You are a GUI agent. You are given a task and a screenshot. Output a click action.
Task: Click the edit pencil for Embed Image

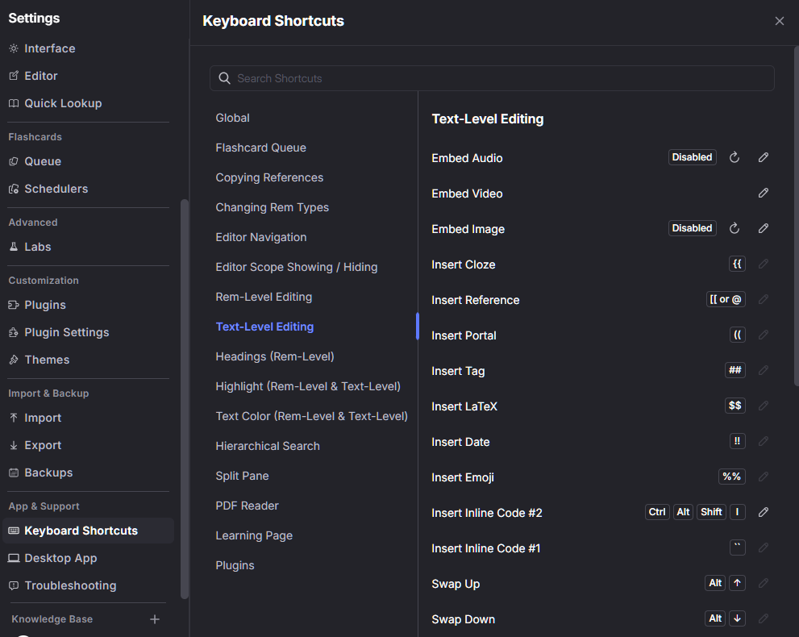point(763,228)
